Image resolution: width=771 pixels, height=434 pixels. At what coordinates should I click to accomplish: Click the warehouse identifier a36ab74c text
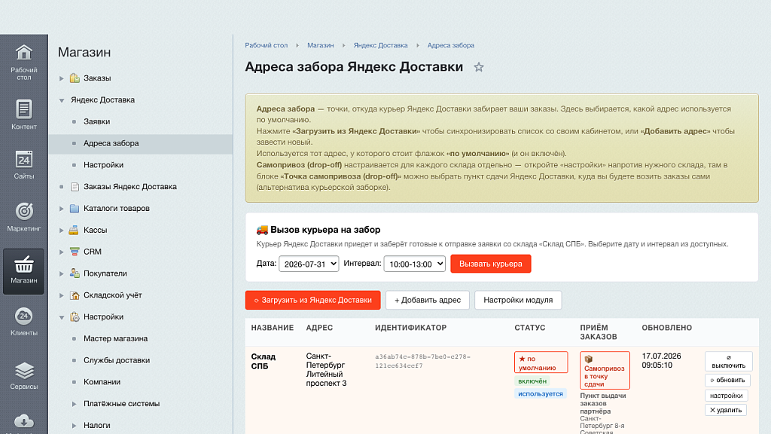pos(423,361)
